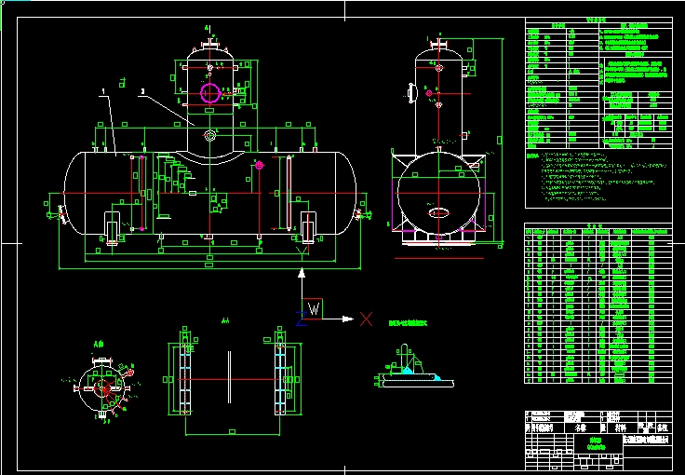This screenshot has height=475, width=685.
Task: Select the right level gauge tube in the horizontal vessel
Action: pyautogui.click(x=289, y=193)
